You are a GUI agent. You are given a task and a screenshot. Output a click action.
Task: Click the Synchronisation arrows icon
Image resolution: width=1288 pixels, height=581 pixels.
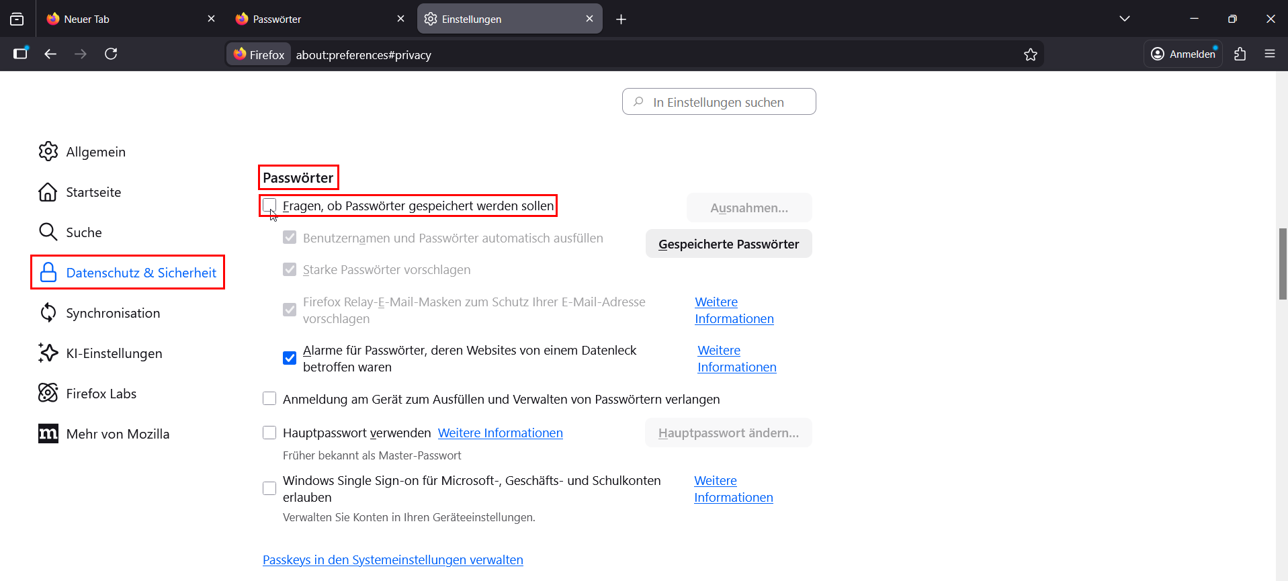pos(48,312)
